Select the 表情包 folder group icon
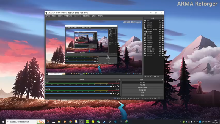 147,32
